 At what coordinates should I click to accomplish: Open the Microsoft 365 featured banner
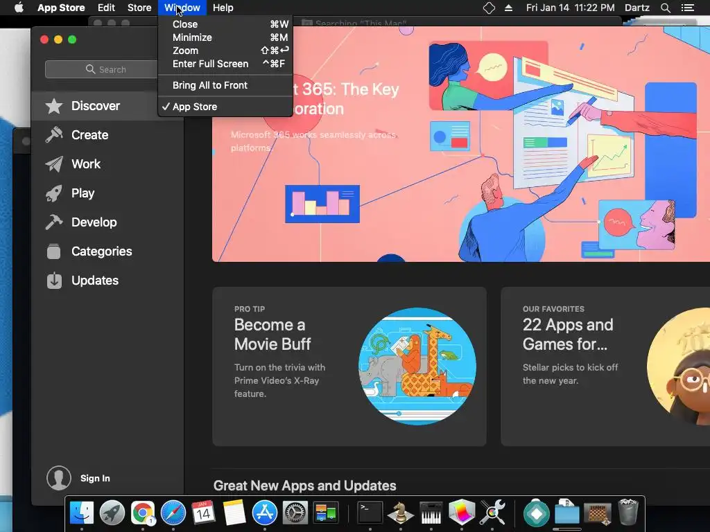[x=461, y=144]
